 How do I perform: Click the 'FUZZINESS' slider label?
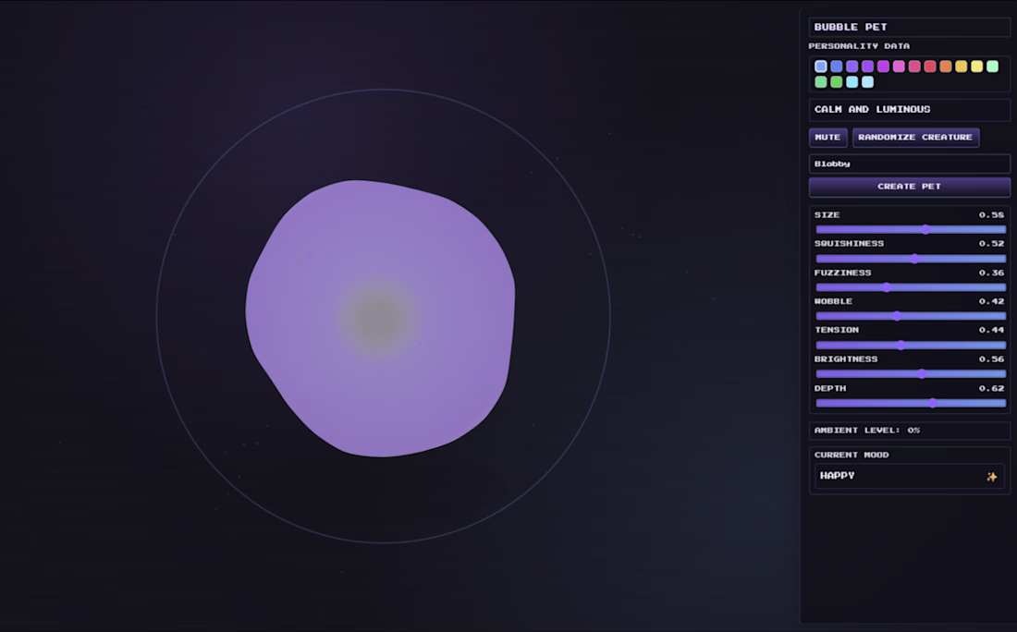(x=842, y=273)
